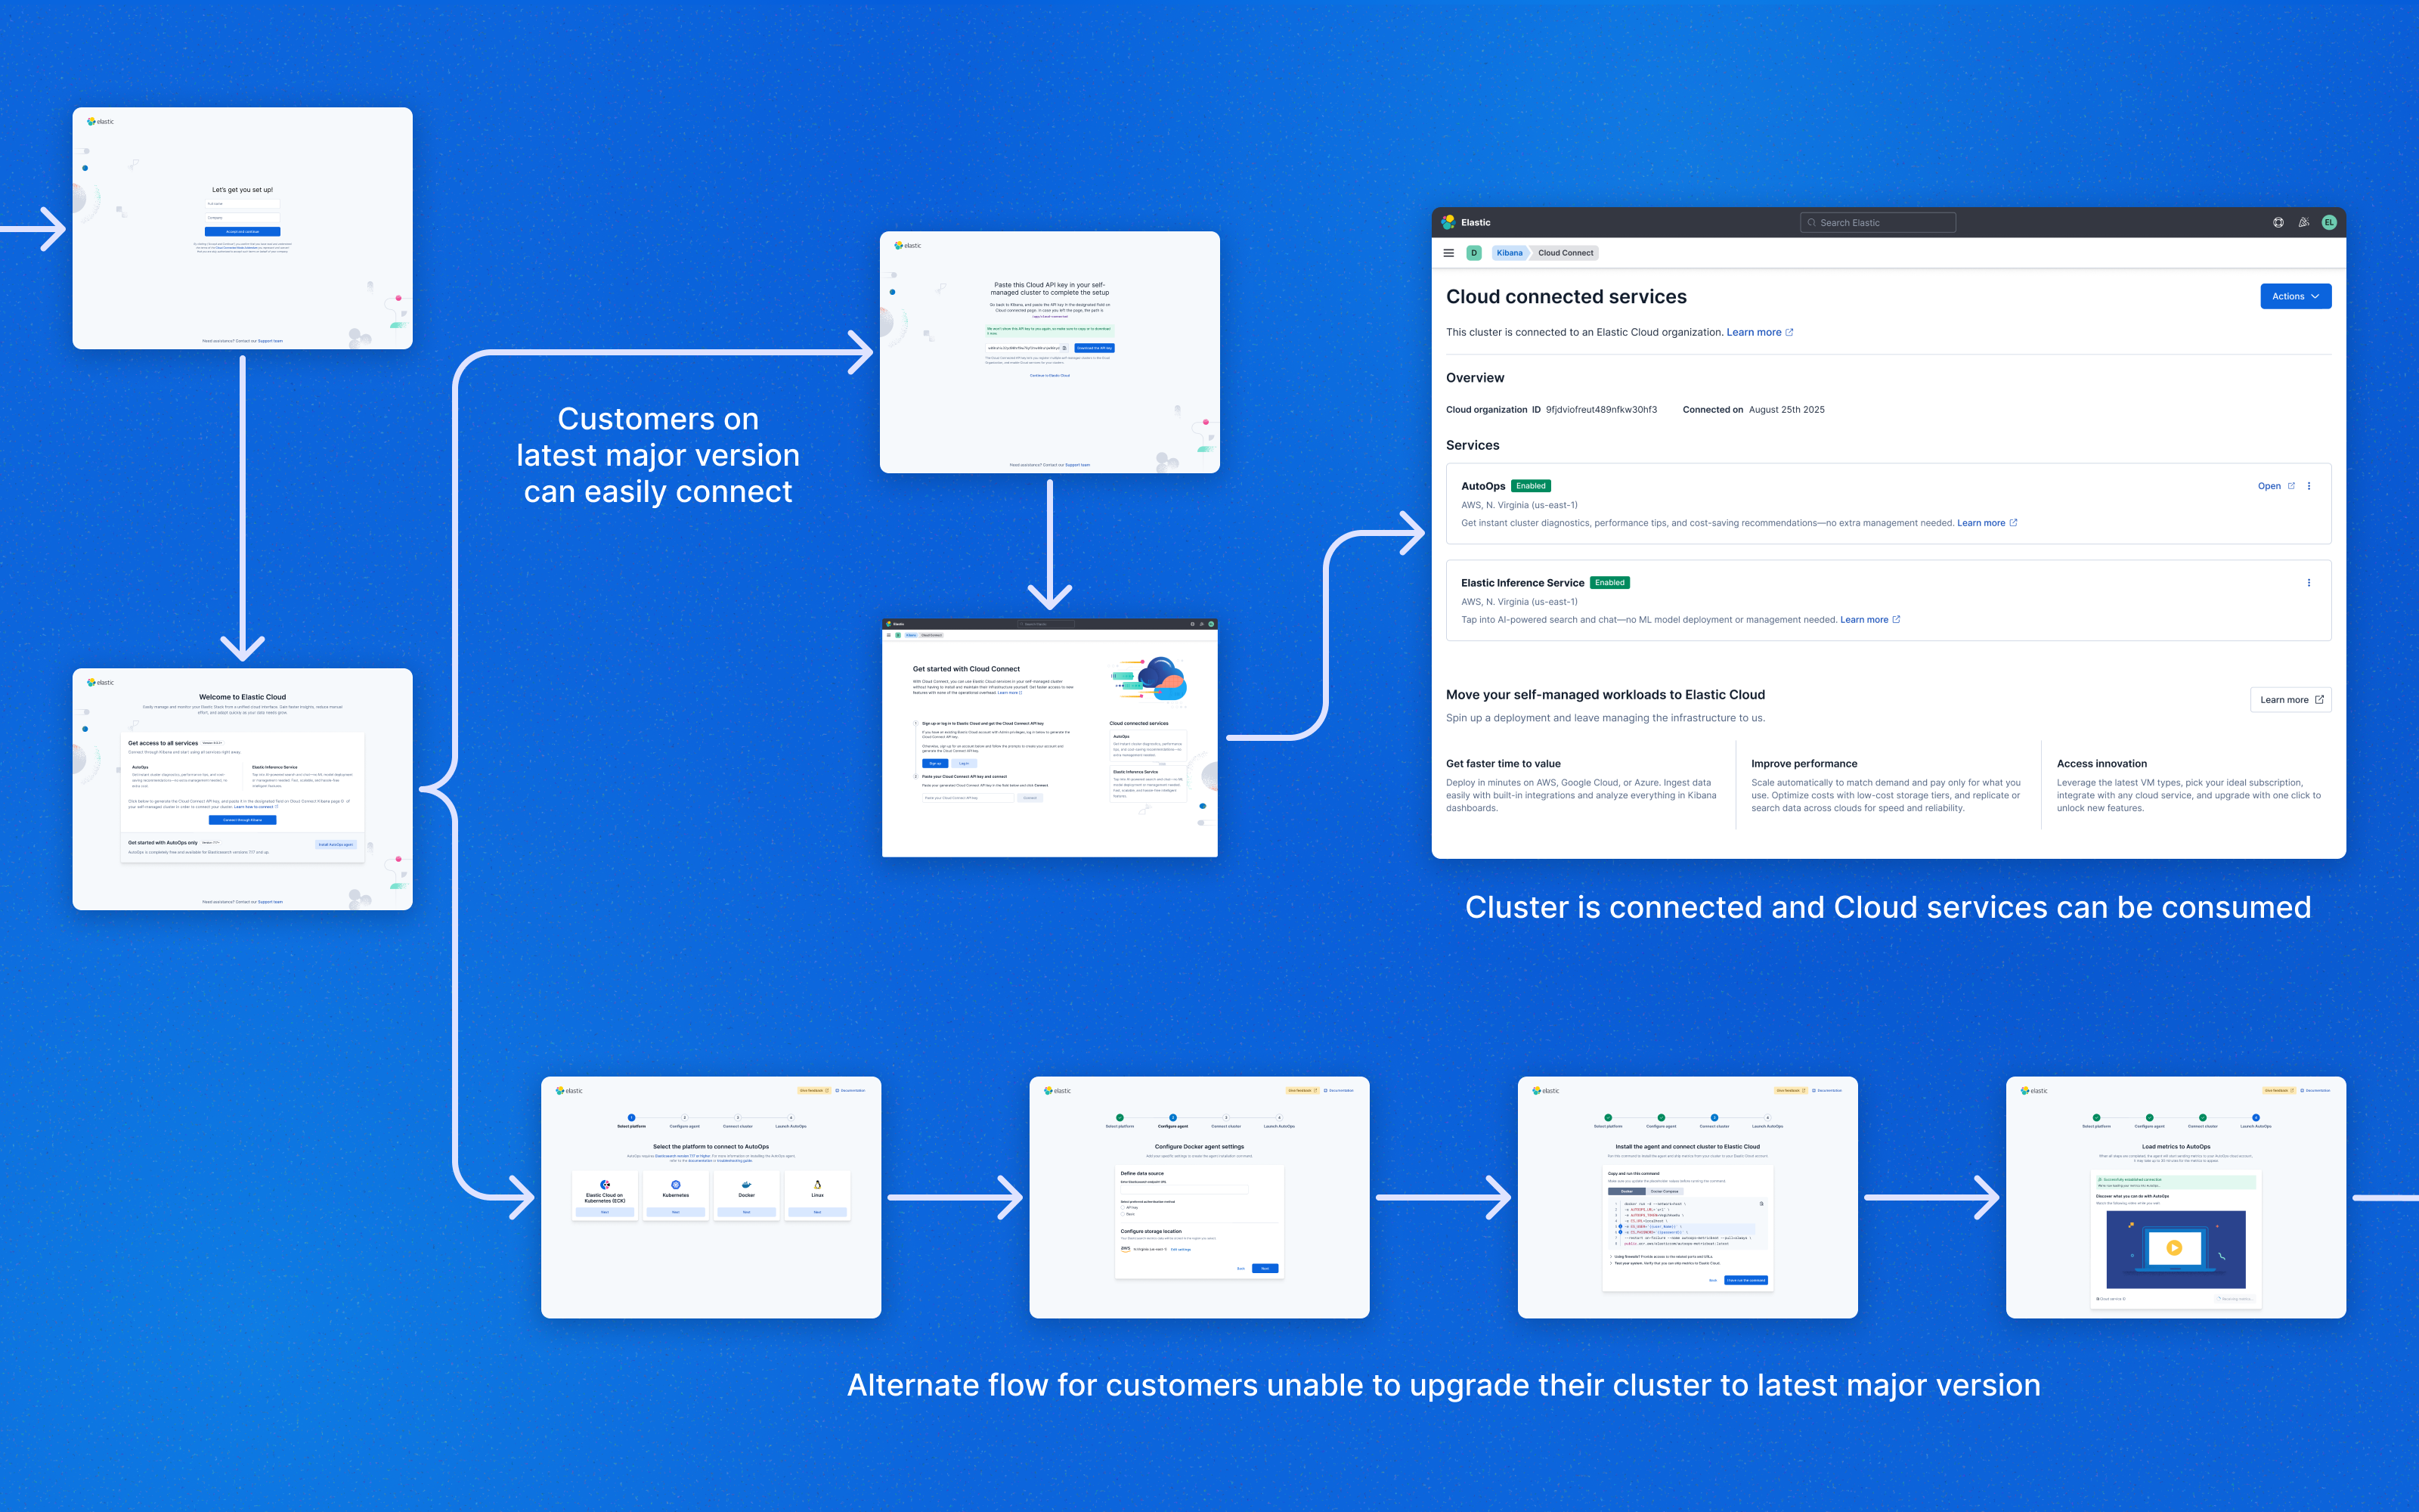
Task: Click the AutoOps Enabled badge
Action: click(x=1530, y=486)
